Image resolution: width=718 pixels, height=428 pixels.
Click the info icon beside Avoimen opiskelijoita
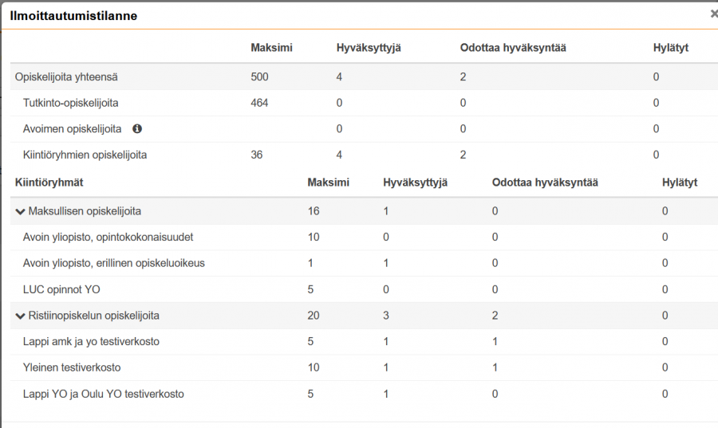[137, 129]
